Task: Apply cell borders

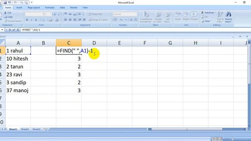Action: point(44,20)
